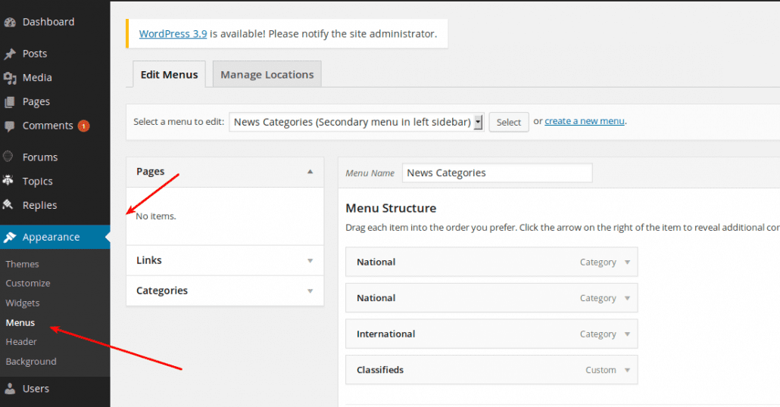Click the Posts pushpin icon
Image resolution: width=780 pixels, height=407 pixels.
[10, 54]
